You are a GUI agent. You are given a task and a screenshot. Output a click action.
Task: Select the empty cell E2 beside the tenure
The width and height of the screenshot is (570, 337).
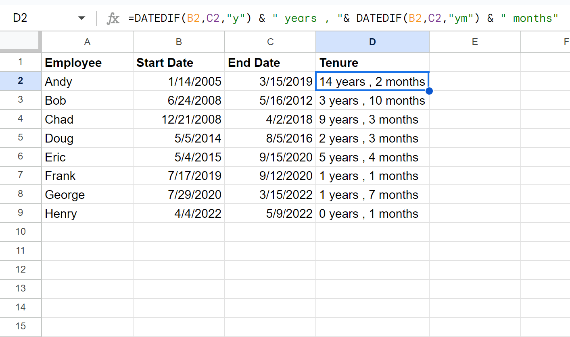475,81
